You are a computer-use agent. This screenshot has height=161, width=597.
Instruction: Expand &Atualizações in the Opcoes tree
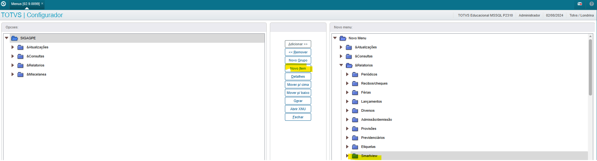pos(13,47)
